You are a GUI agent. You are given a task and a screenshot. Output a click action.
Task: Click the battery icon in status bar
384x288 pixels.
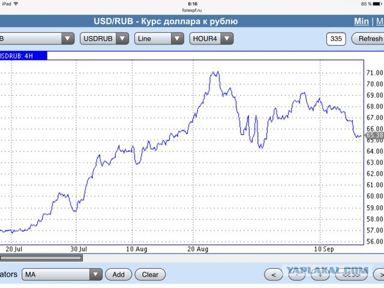click(377, 4)
